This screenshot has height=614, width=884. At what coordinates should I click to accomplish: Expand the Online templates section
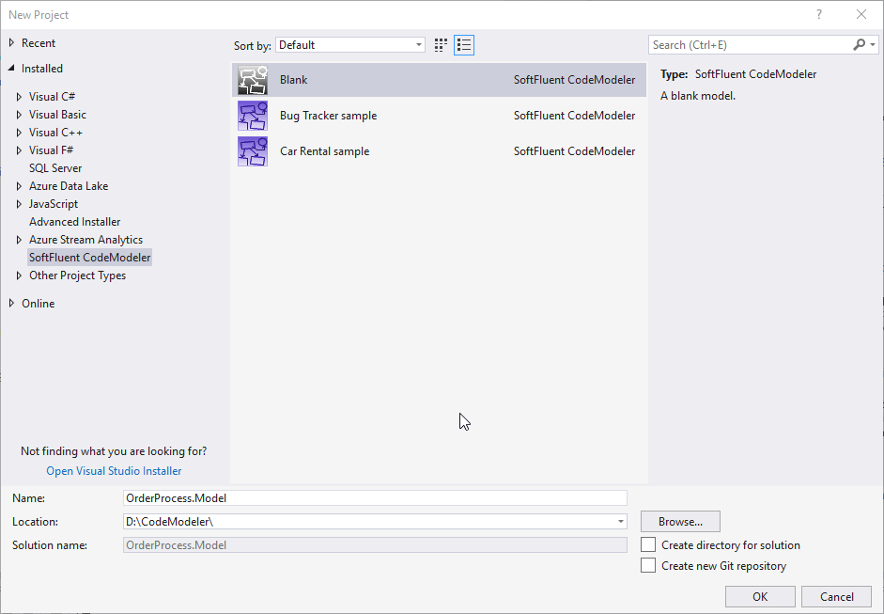(11, 304)
